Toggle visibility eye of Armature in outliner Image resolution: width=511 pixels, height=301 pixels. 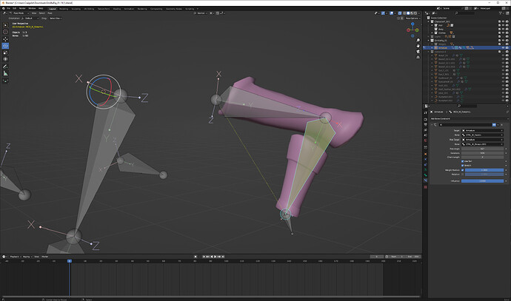(503, 48)
